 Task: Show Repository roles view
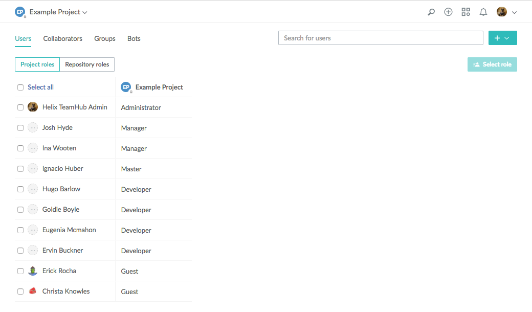point(87,64)
